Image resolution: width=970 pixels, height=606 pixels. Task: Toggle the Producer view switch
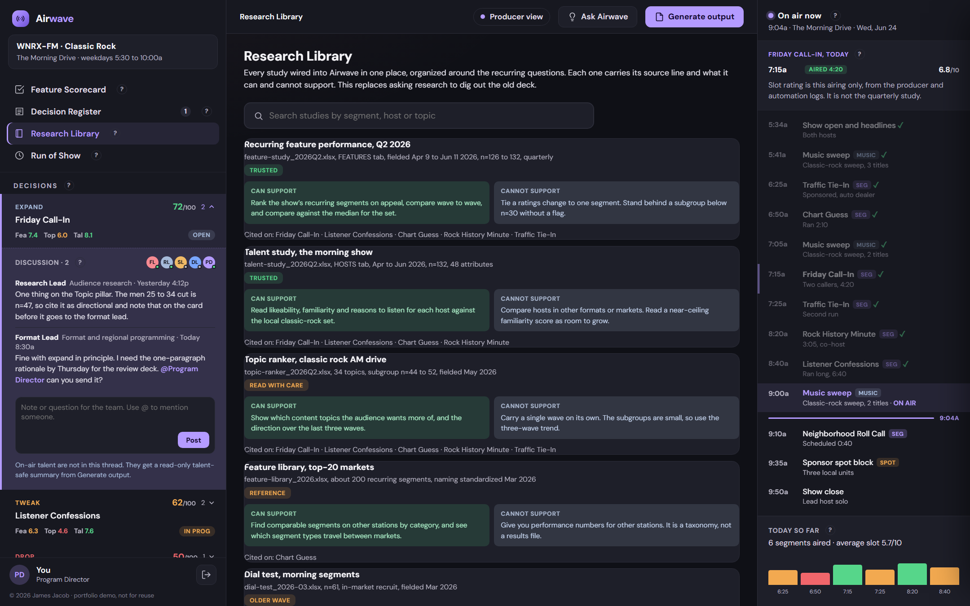(511, 17)
